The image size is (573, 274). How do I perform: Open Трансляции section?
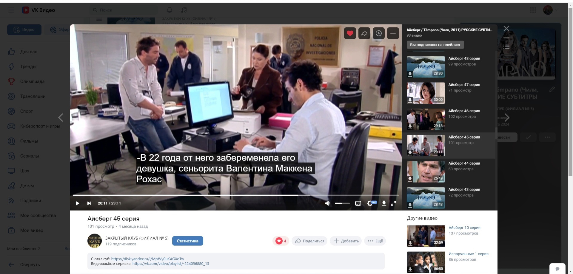click(33, 96)
